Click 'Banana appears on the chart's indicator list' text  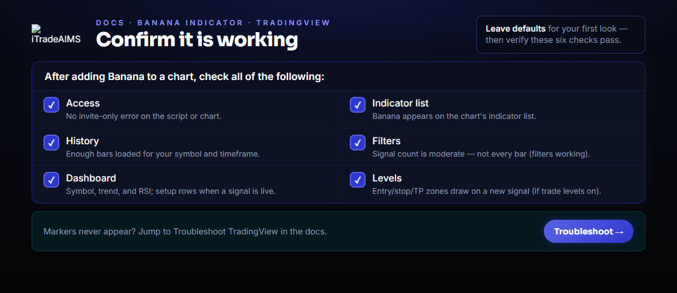pos(454,116)
